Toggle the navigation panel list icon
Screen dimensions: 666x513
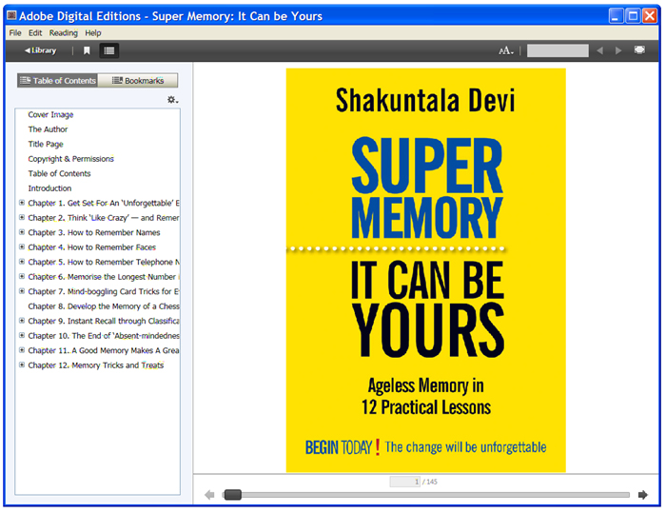109,51
